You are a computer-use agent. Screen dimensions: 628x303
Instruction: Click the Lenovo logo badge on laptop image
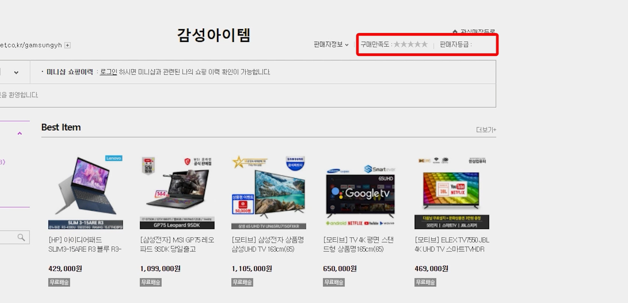pos(114,158)
